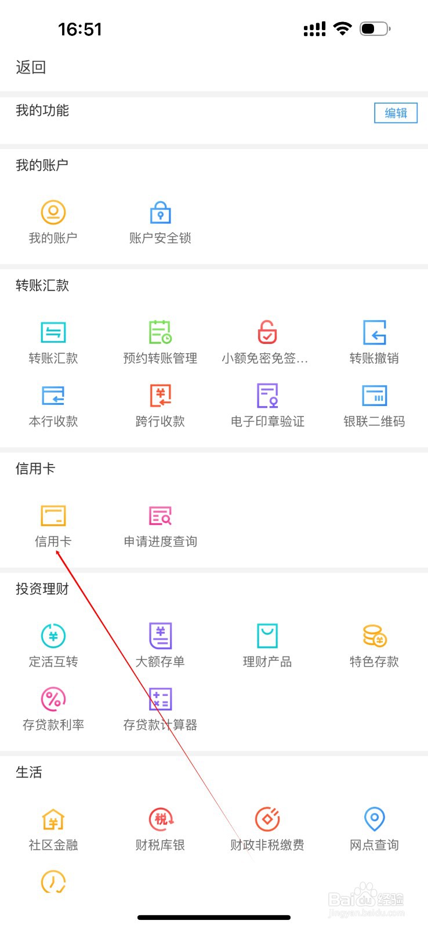Viewport: 428px width, 928px height.
Task: Open 转账撤销 icon
Action: coord(375,332)
